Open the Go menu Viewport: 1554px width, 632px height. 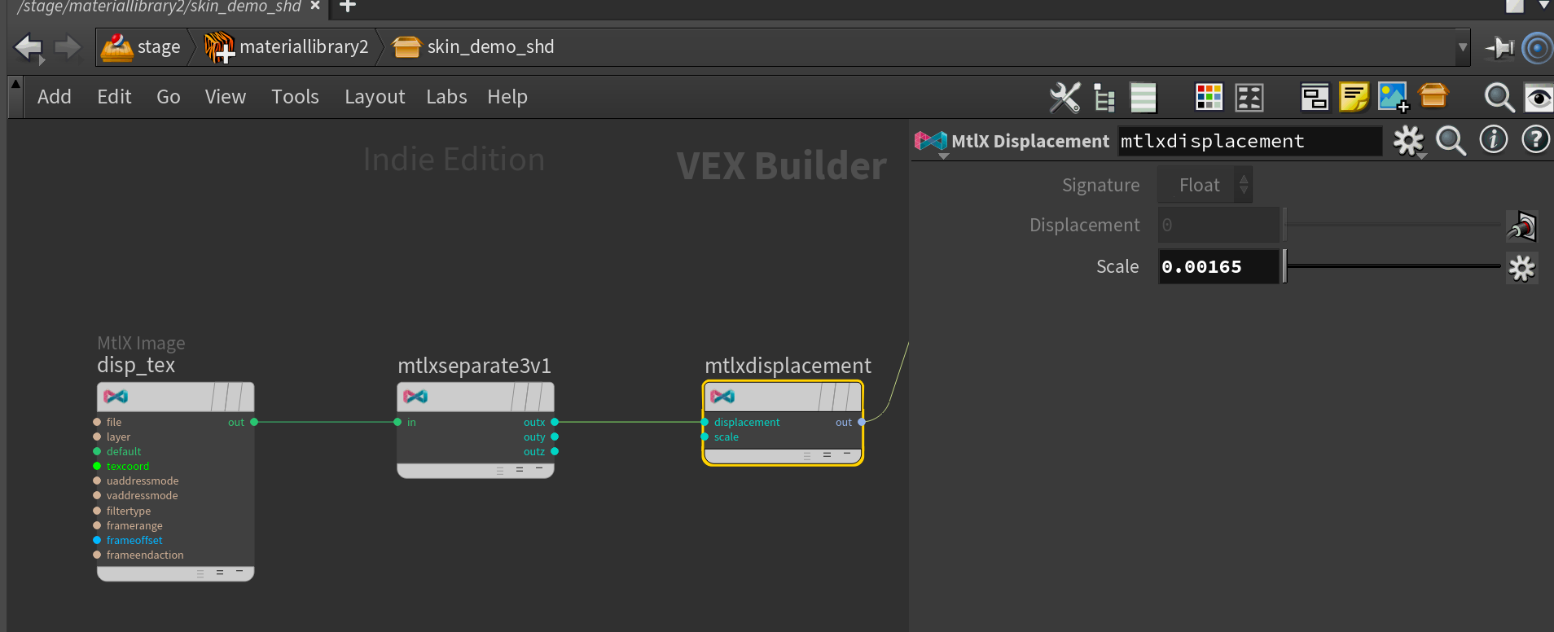click(169, 97)
